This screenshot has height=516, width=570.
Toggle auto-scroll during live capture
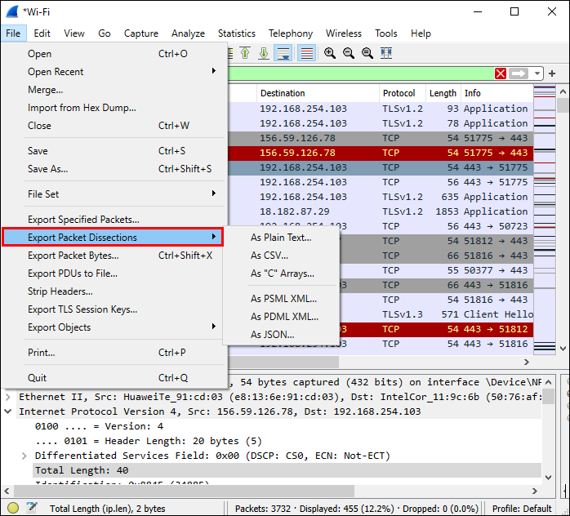pyautogui.click(x=283, y=53)
